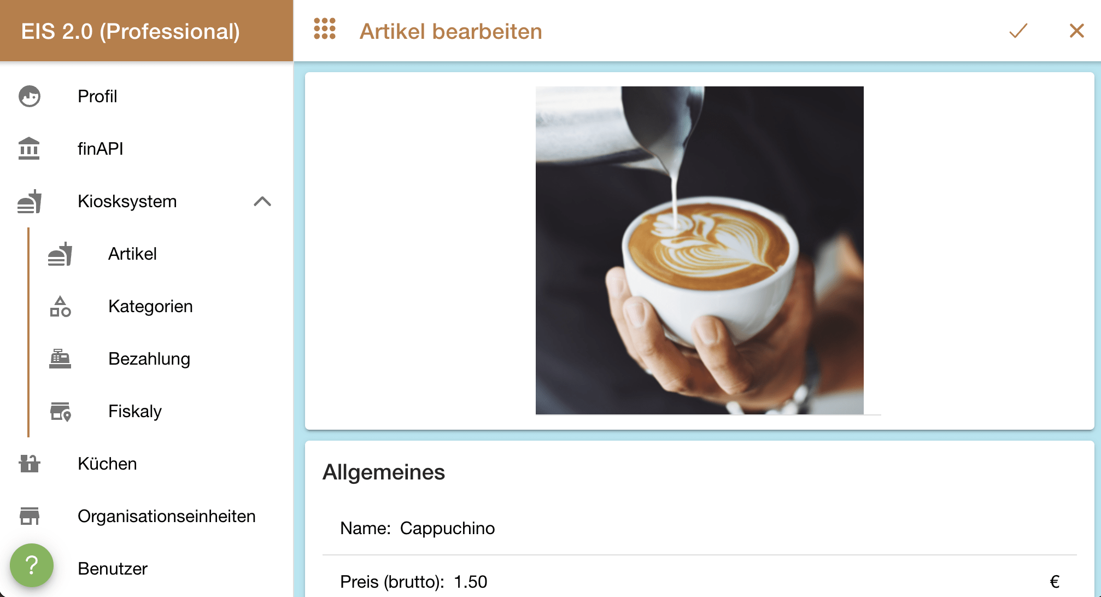The width and height of the screenshot is (1101, 597).
Task: Click the Kategorien shapes icon
Action: point(60,306)
